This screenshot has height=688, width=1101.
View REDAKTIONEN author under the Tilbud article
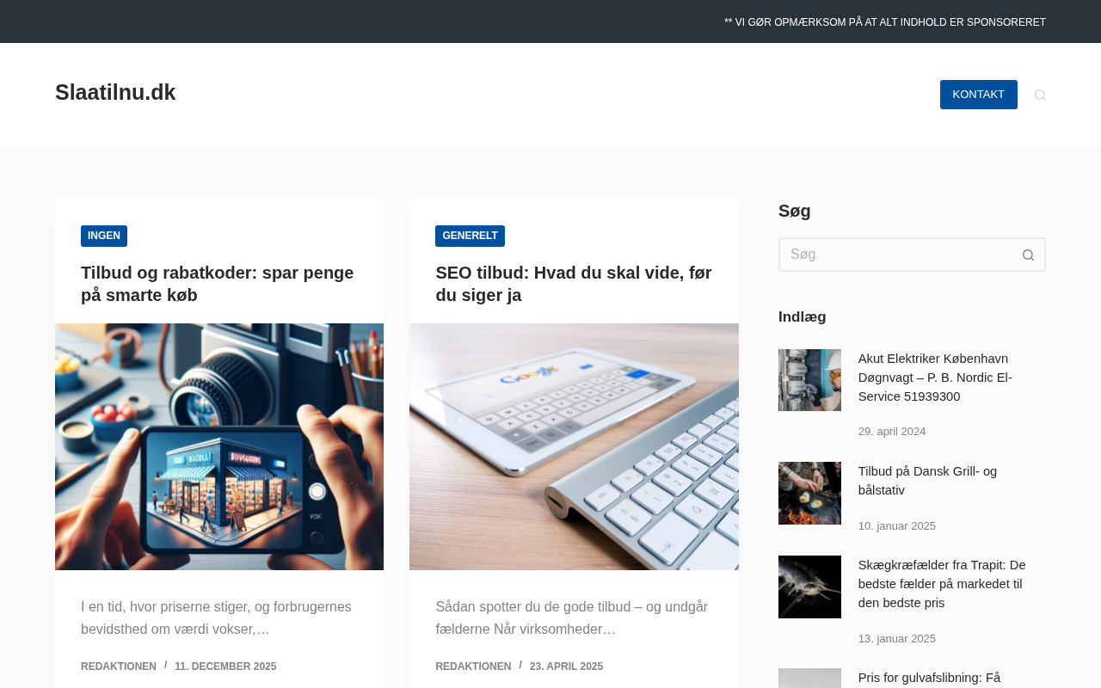[119, 666]
